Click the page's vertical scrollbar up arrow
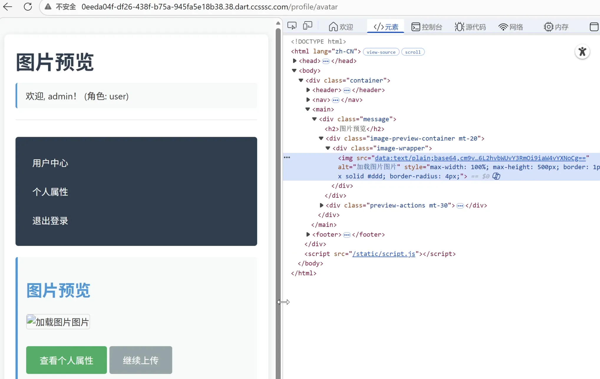The height and width of the screenshot is (379, 600). [x=278, y=23]
